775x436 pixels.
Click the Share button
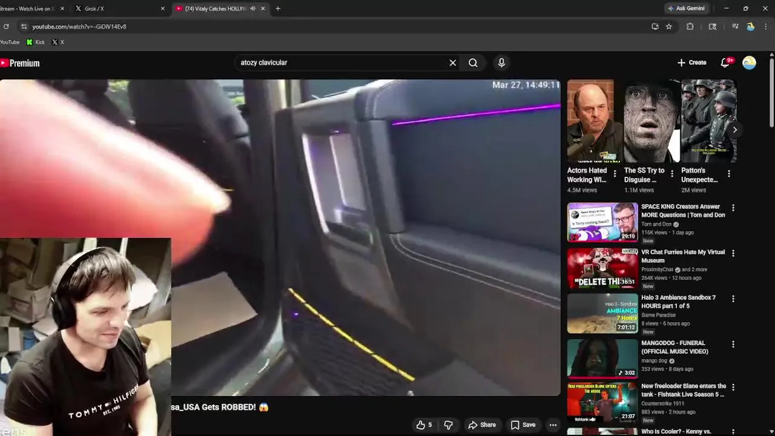point(482,425)
